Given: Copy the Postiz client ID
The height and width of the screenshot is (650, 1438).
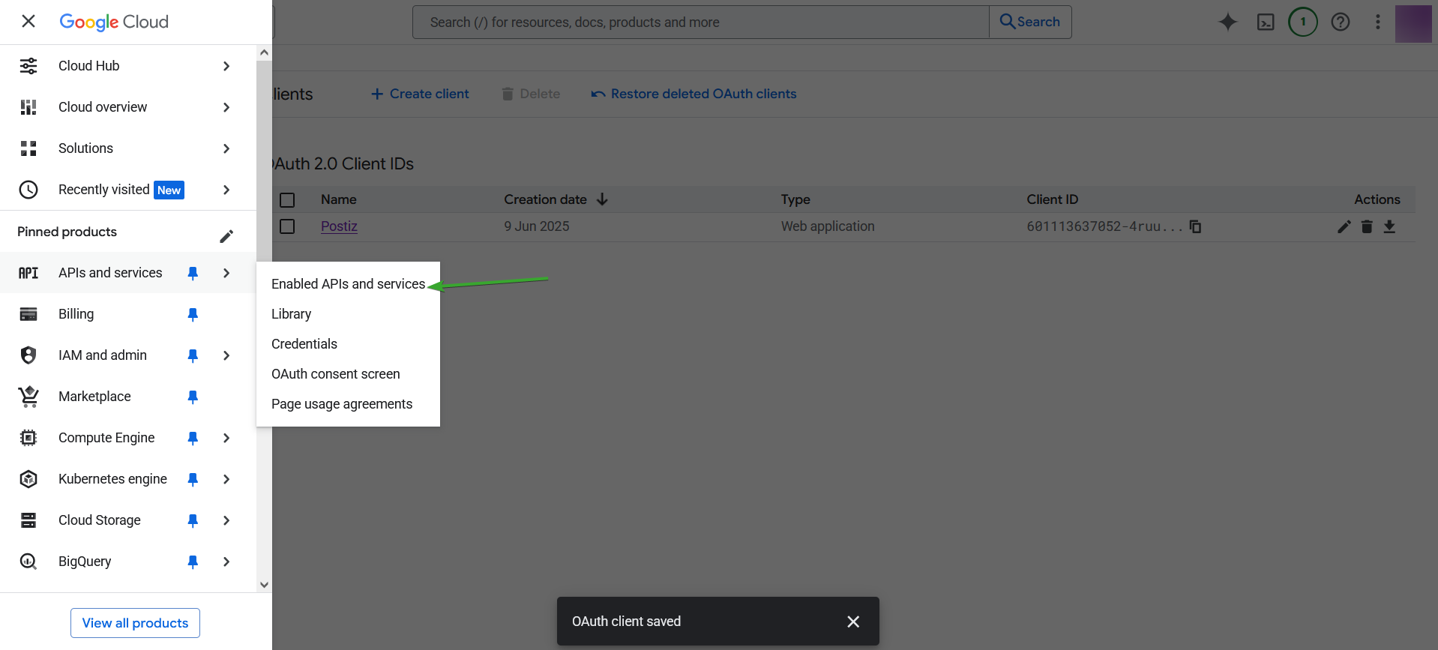Looking at the screenshot, I should click(x=1196, y=226).
